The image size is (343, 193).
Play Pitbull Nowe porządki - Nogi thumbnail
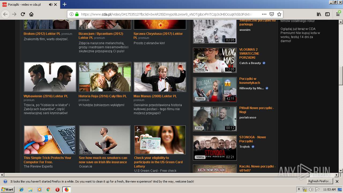pos(215,119)
